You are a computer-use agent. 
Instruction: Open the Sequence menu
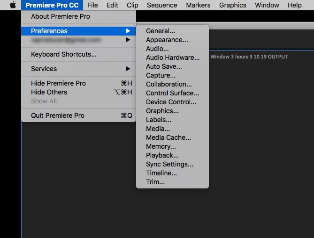click(162, 5)
